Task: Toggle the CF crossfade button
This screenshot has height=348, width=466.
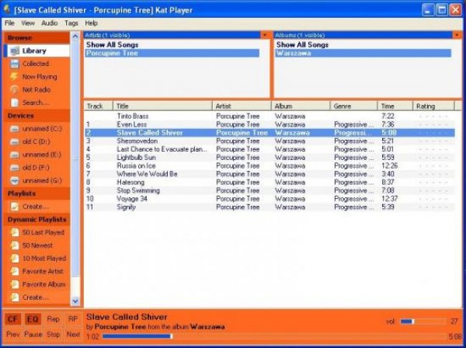Action: pyautogui.click(x=12, y=319)
